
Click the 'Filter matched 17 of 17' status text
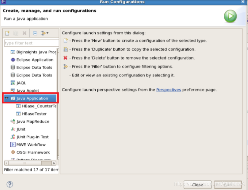pos(31,170)
